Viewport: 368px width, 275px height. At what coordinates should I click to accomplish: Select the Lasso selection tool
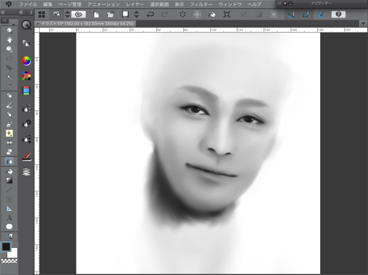tap(9, 58)
